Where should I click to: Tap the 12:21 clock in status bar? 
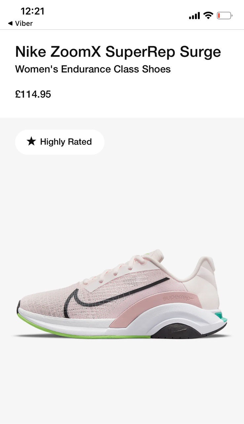(32, 11)
